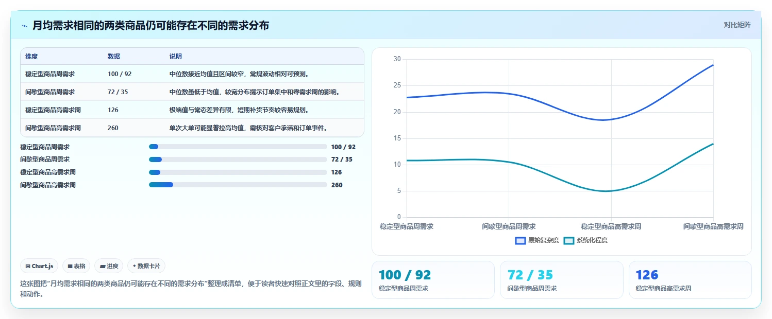Click table data value 100 / 92
The image size is (772, 319).
pyautogui.click(x=120, y=74)
